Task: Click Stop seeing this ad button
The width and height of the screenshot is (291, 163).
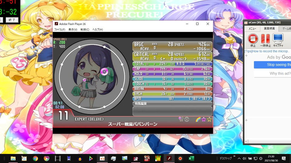Action: tap(273, 65)
